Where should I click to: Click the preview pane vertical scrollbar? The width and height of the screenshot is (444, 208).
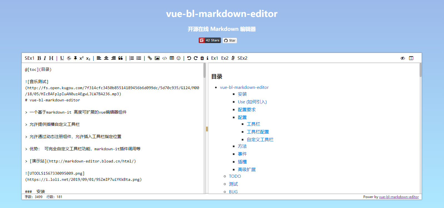(x=421, y=70)
